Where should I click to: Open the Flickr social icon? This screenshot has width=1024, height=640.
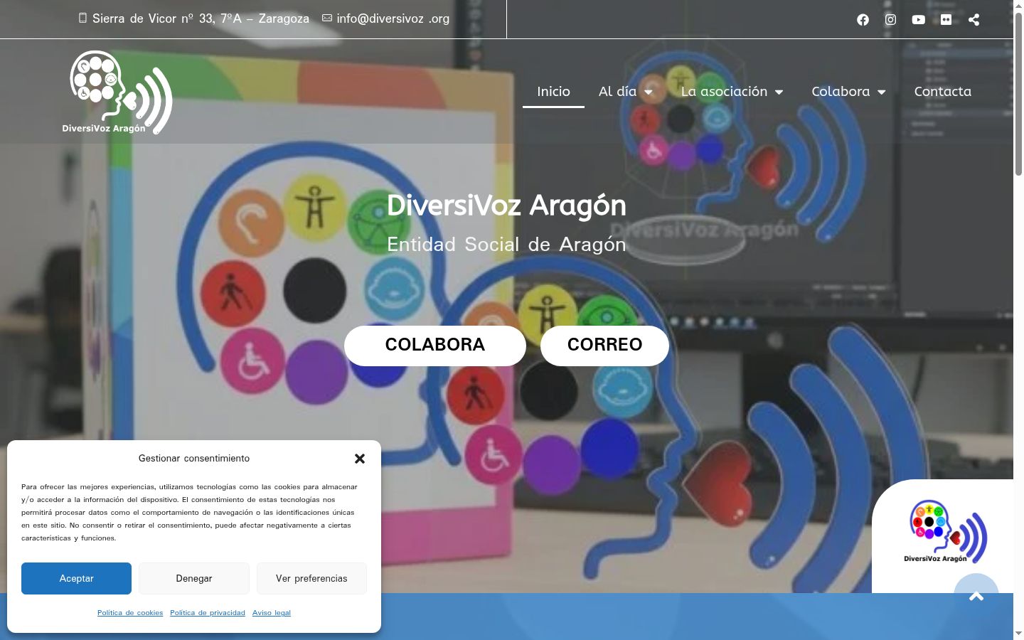946,20
